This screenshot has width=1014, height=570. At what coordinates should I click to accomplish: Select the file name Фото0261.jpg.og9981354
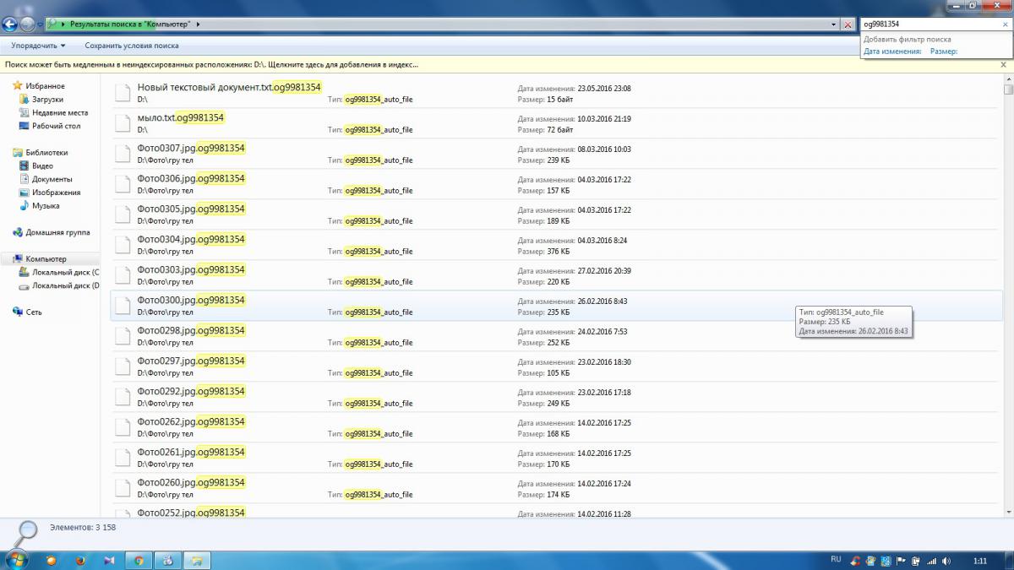point(191,453)
